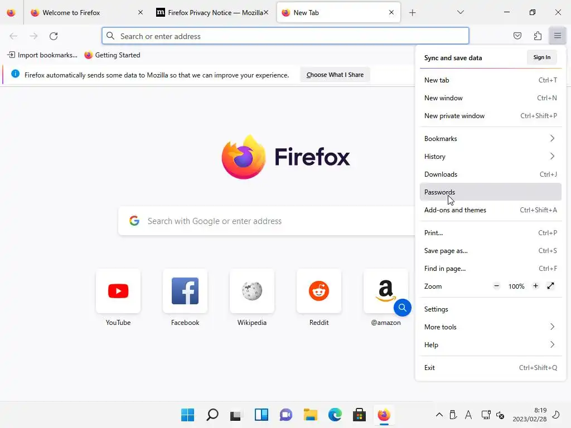Open the Firefox View pinned icon
The height and width of the screenshot is (428, 571).
(11, 13)
